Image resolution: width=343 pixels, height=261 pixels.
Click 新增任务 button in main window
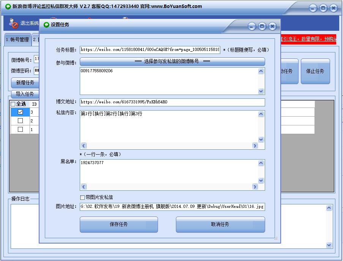click(x=25, y=83)
